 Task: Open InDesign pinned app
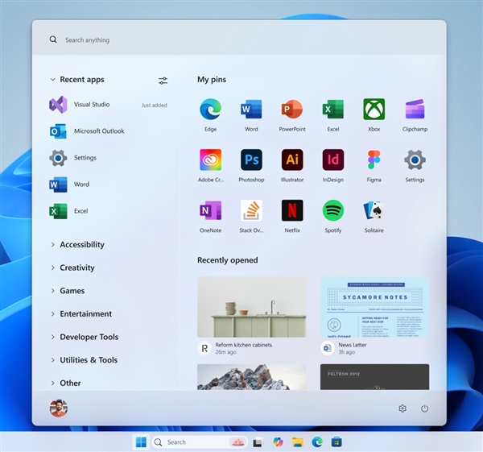[x=332, y=160]
